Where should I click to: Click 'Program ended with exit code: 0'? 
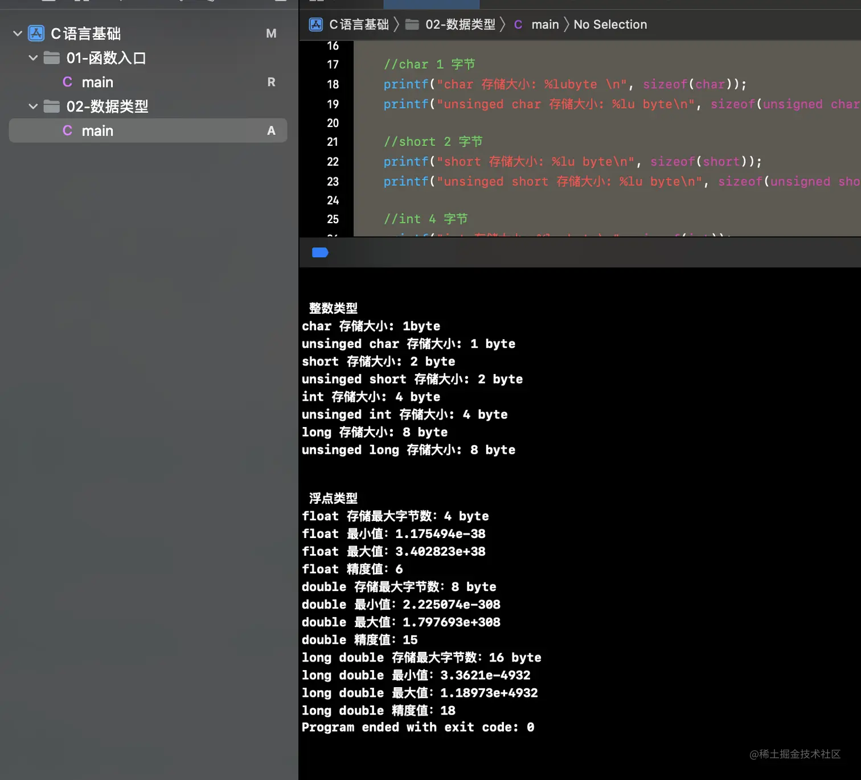[x=418, y=727]
